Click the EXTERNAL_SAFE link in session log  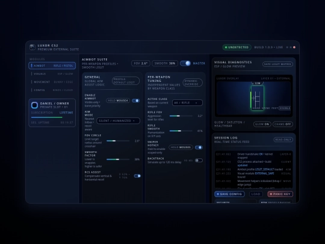(264, 174)
